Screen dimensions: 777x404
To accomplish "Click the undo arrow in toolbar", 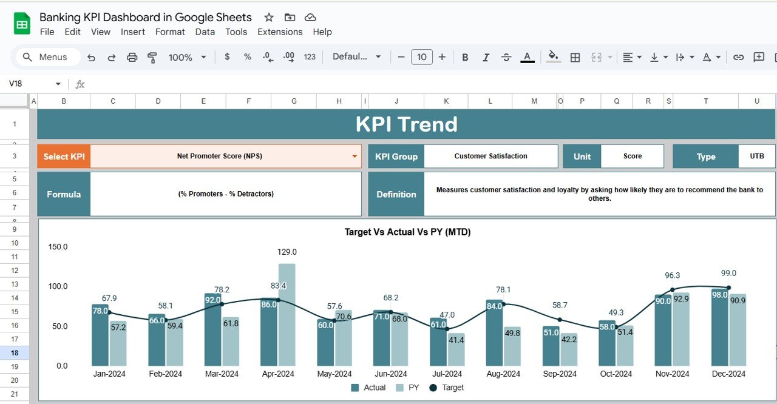I will 91,57.
